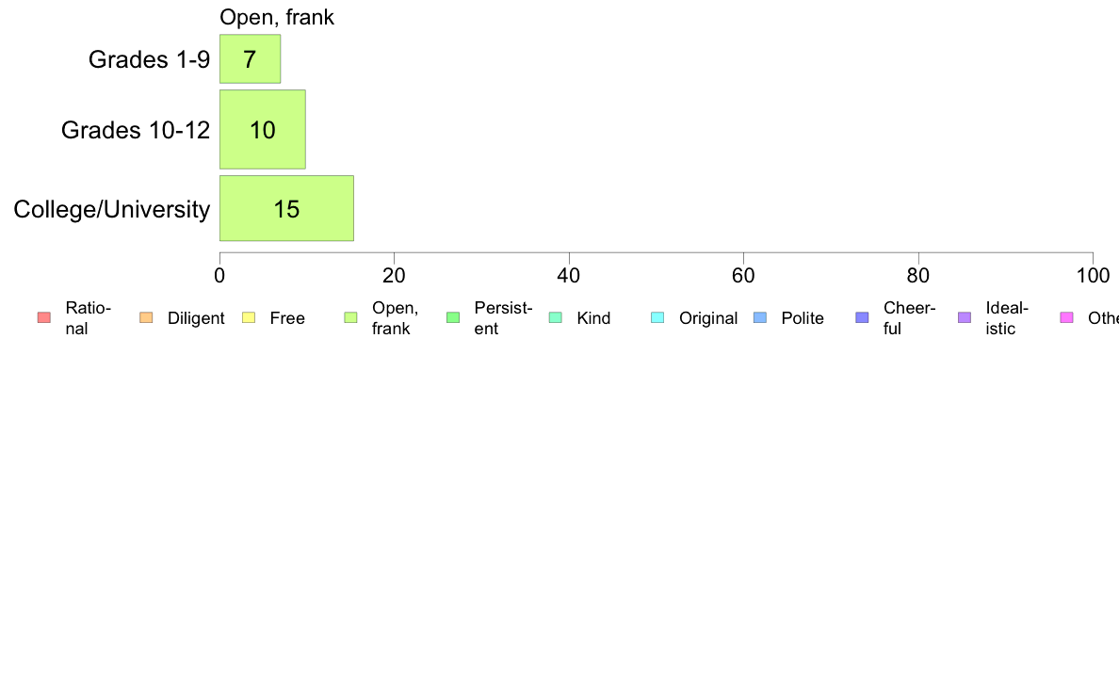Click the Open, frank chart title

277,17
